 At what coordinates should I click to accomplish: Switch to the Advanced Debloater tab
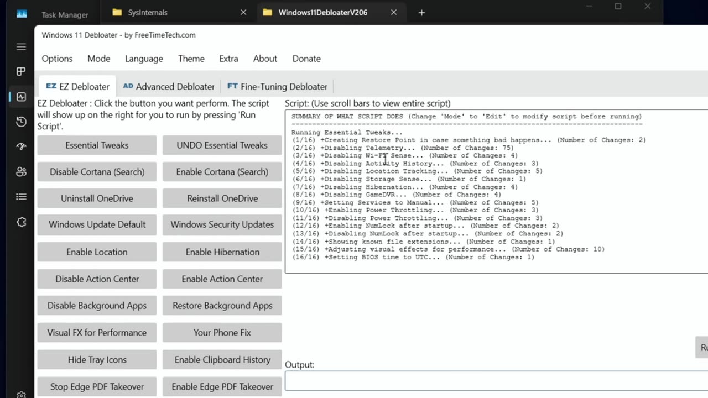[x=169, y=86]
